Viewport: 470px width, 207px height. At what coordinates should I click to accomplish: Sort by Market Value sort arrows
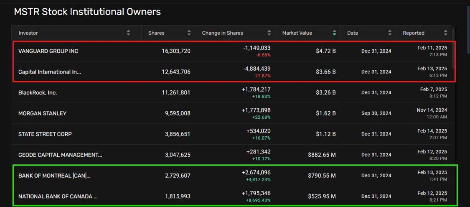pos(334,33)
